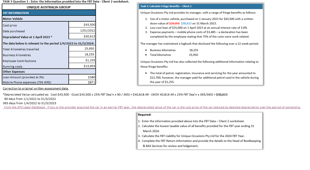This screenshot has height=170, width=310.
Task: Click the blue $30,613 amount in task text
Action: (x=186, y=23)
